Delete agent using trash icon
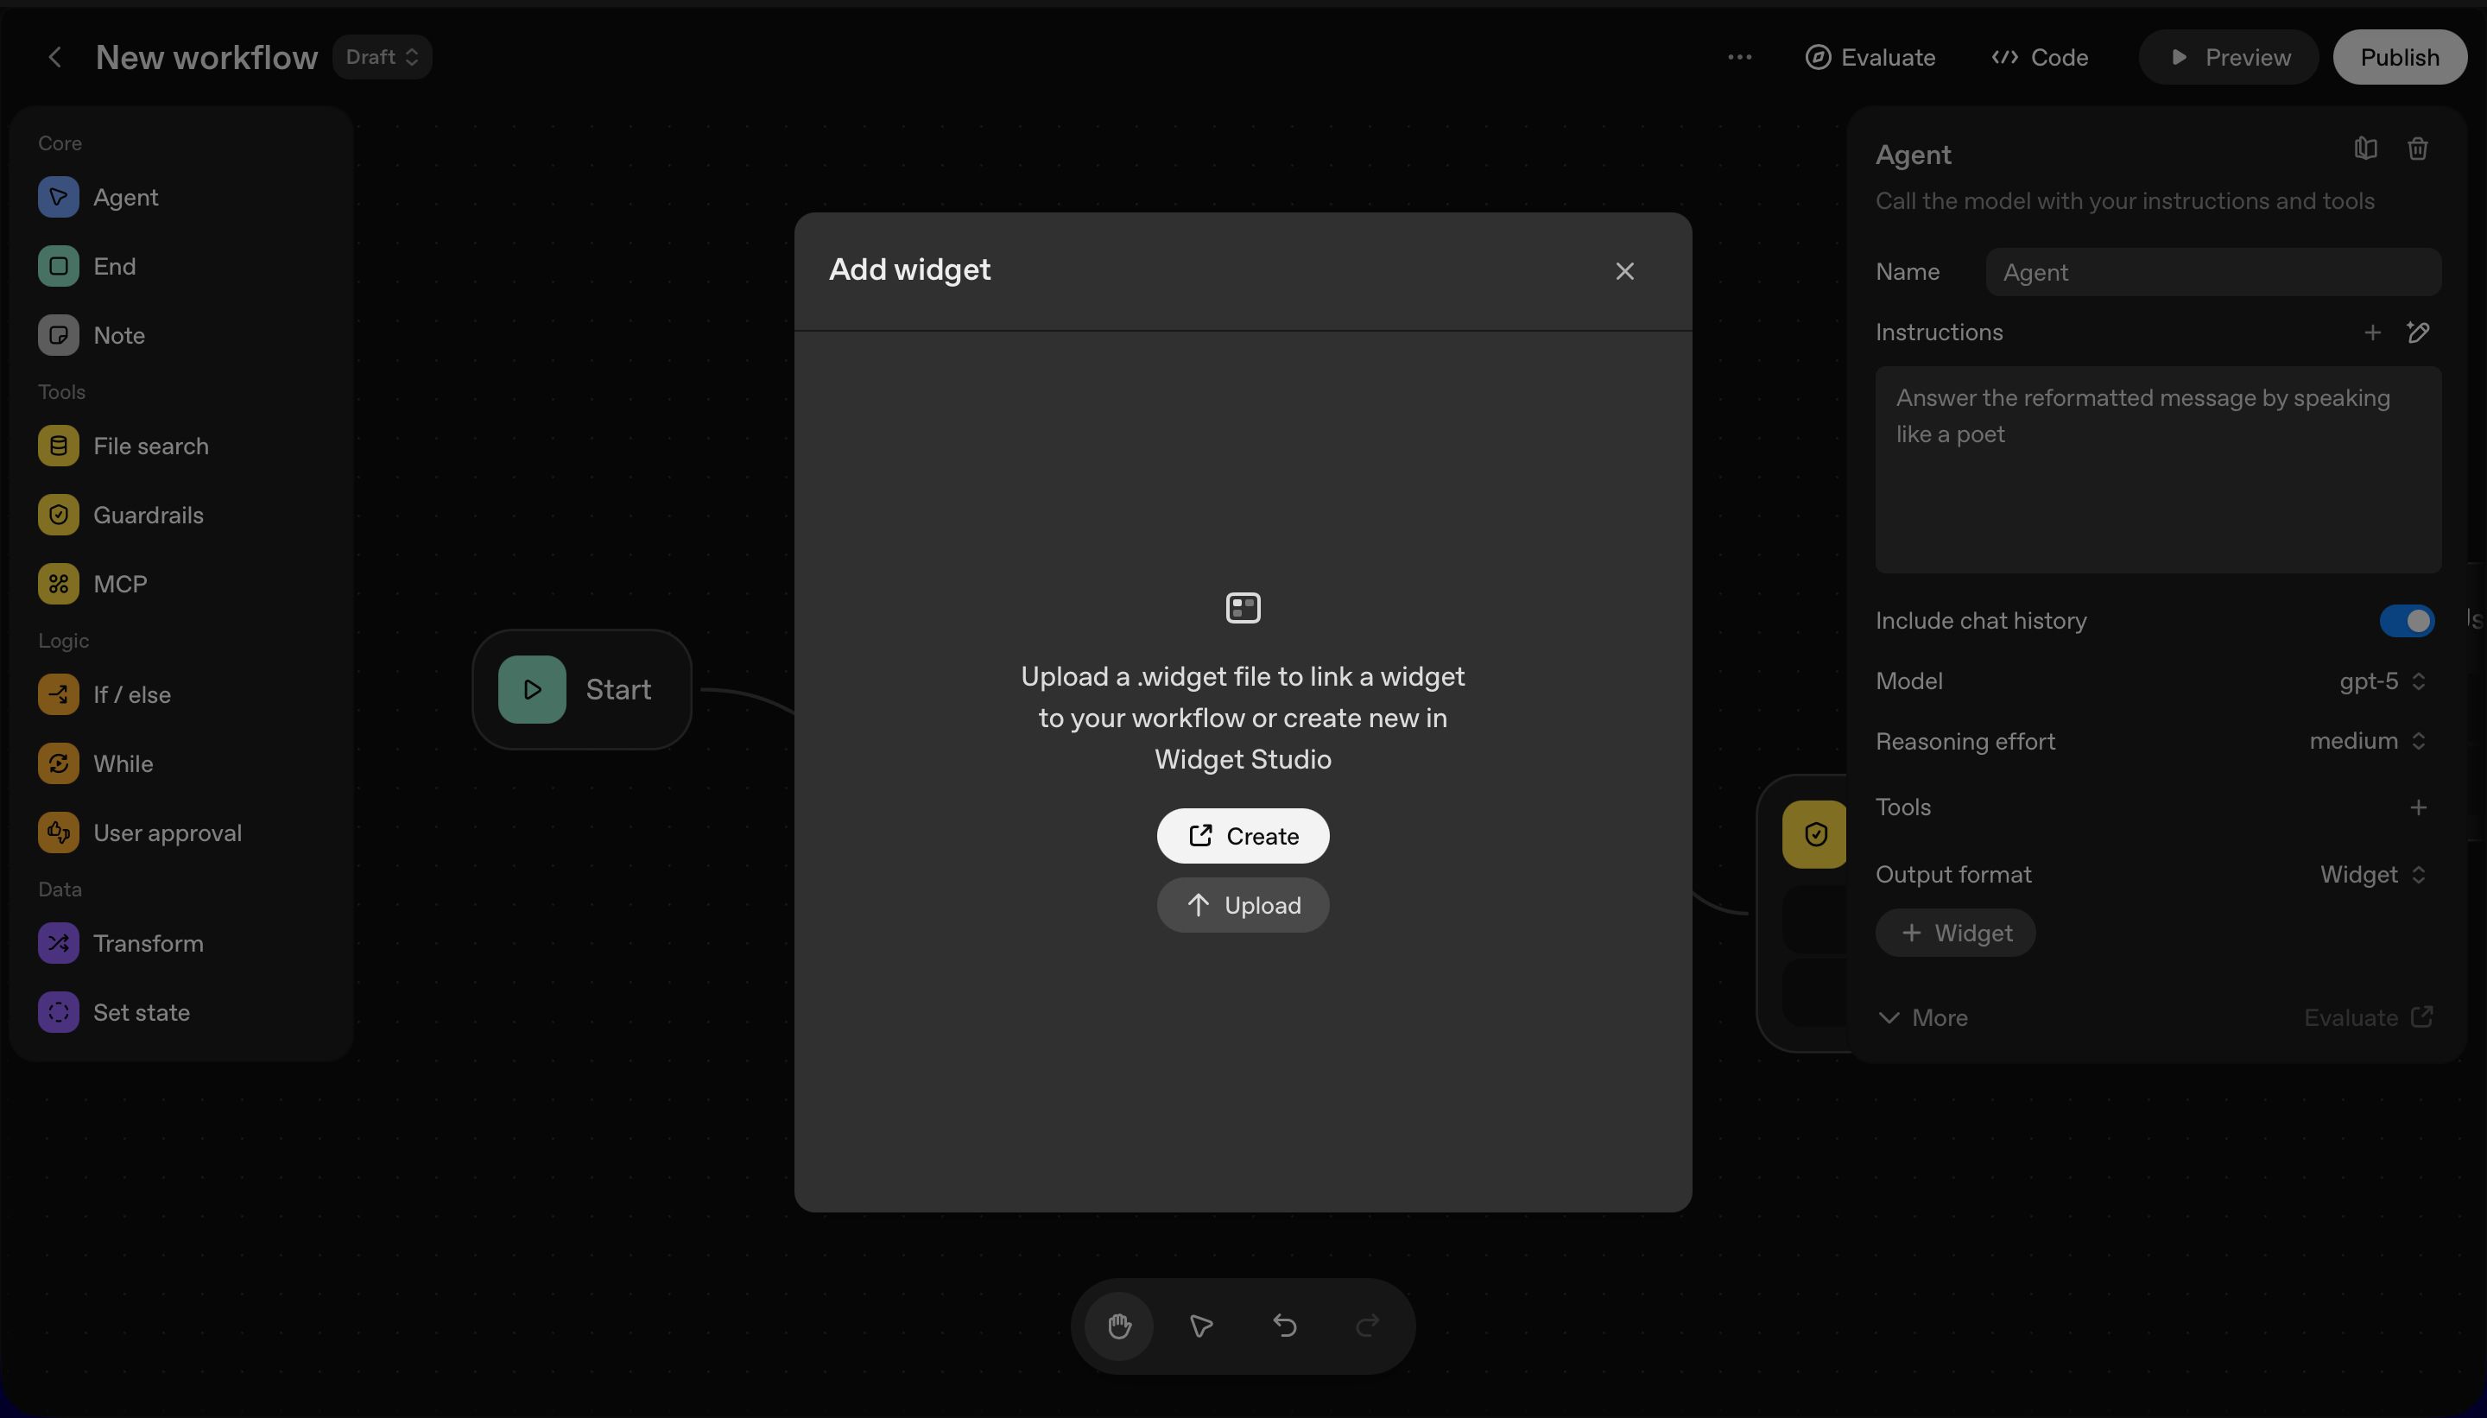Image resolution: width=2487 pixels, height=1418 pixels. tap(2417, 149)
